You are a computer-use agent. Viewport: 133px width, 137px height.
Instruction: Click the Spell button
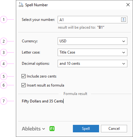tap(86, 129)
